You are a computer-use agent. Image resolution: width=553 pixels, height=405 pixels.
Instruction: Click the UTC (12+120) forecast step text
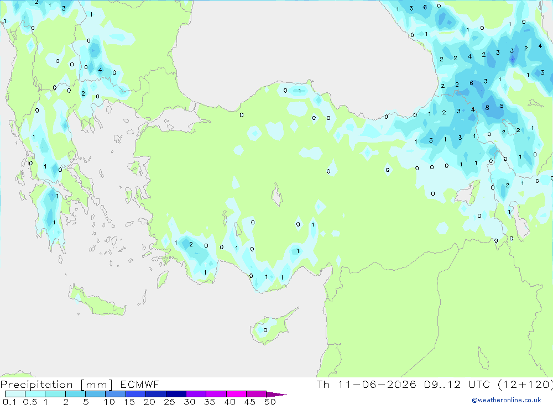click(510, 384)
